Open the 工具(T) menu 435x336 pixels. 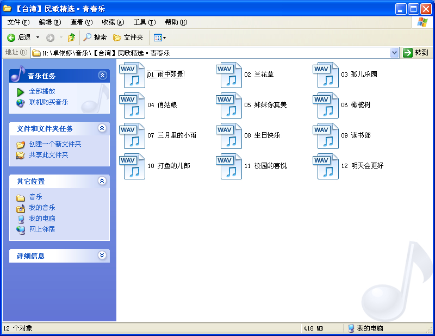[145, 22]
